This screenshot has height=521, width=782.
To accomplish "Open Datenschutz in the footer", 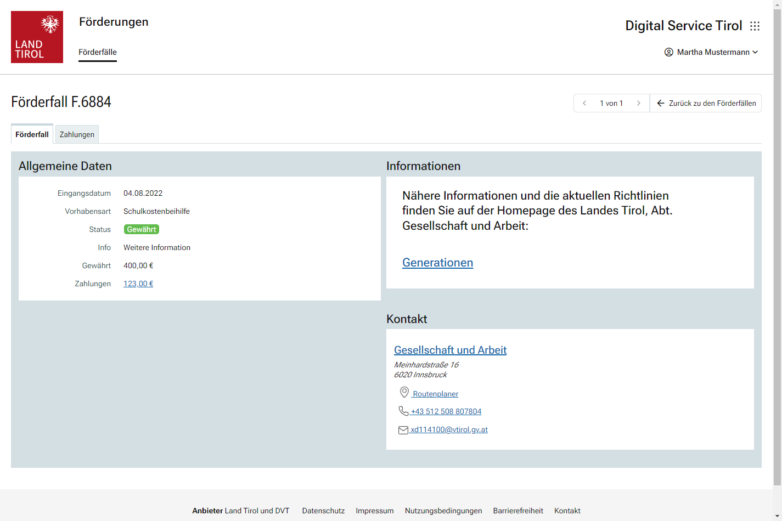I will tap(323, 511).
